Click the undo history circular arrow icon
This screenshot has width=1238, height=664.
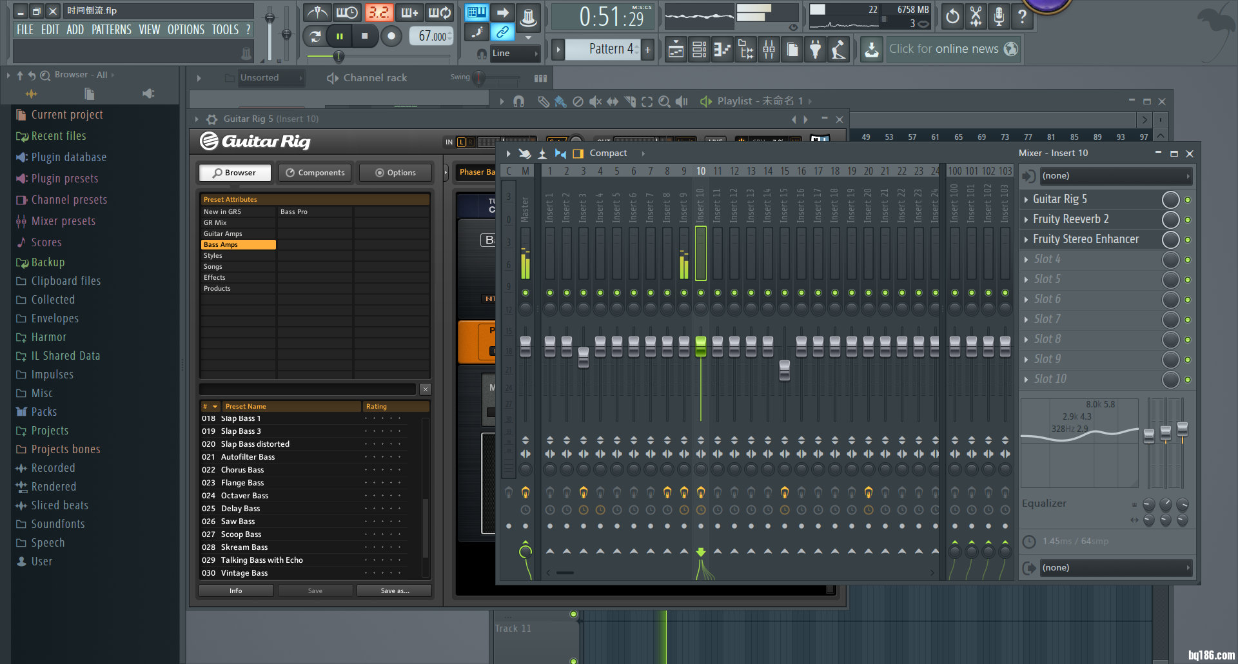(x=952, y=16)
